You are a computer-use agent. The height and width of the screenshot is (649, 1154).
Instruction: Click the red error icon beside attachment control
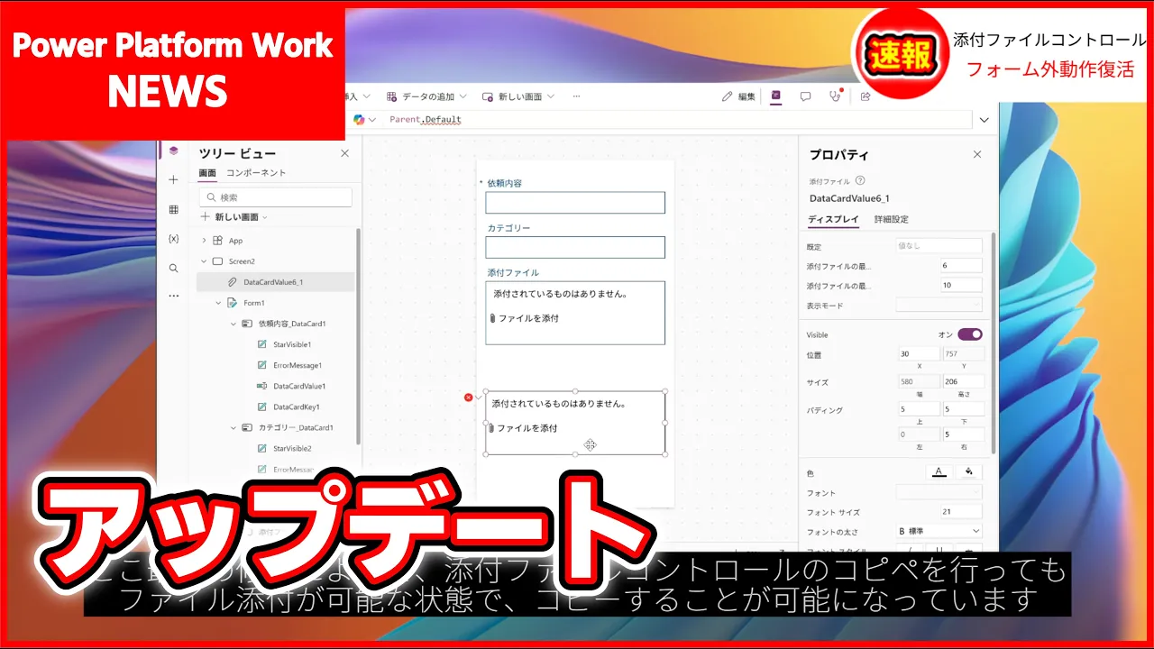pyautogui.click(x=468, y=398)
